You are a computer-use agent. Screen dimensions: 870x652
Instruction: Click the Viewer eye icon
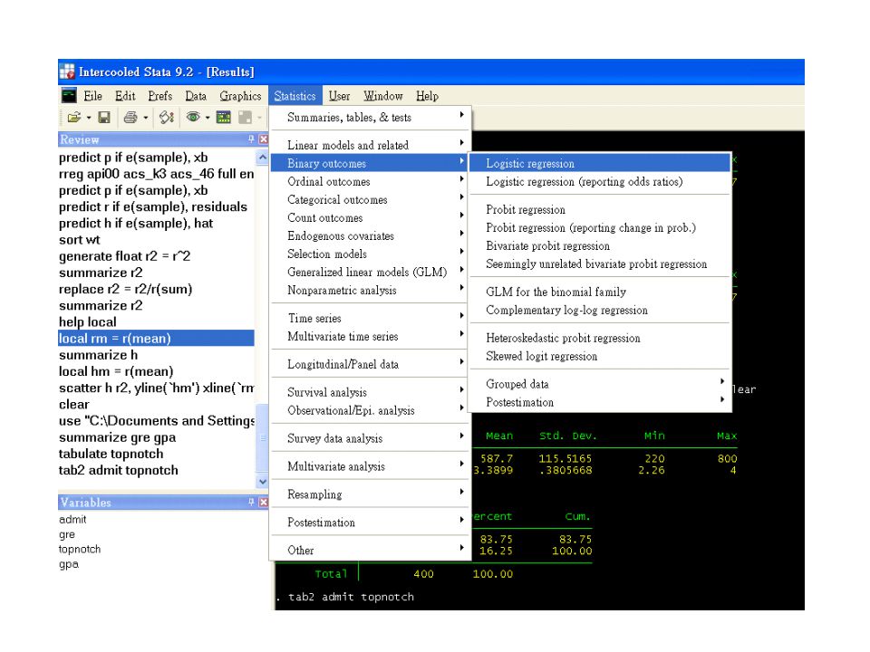[x=193, y=117]
